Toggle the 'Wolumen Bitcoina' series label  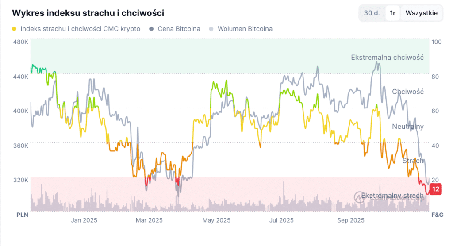pos(245,29)
